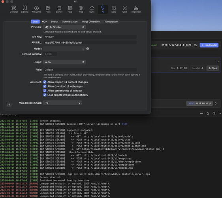Open the Imprinter settings pane
This screenshot has height=198, width=222.
136,10
